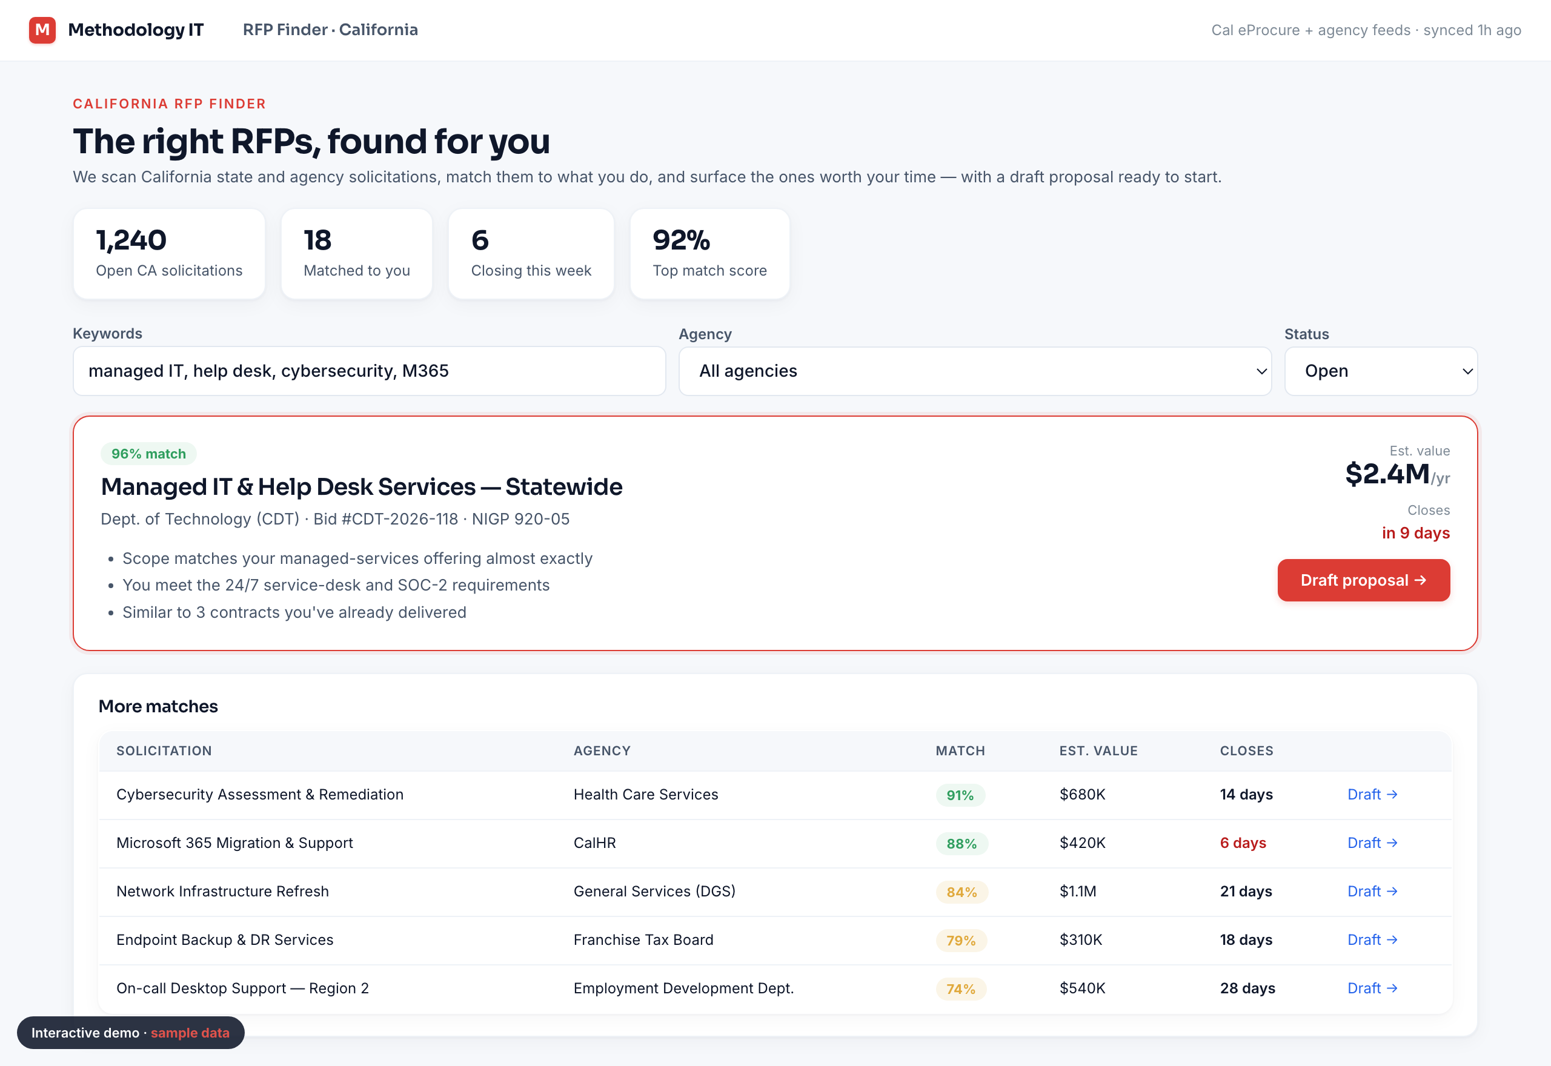This screenshot has height=1066, width=1551.
Task: Focus the Keywords search input field
Action: pyautogui.click(x=369, y=371)
